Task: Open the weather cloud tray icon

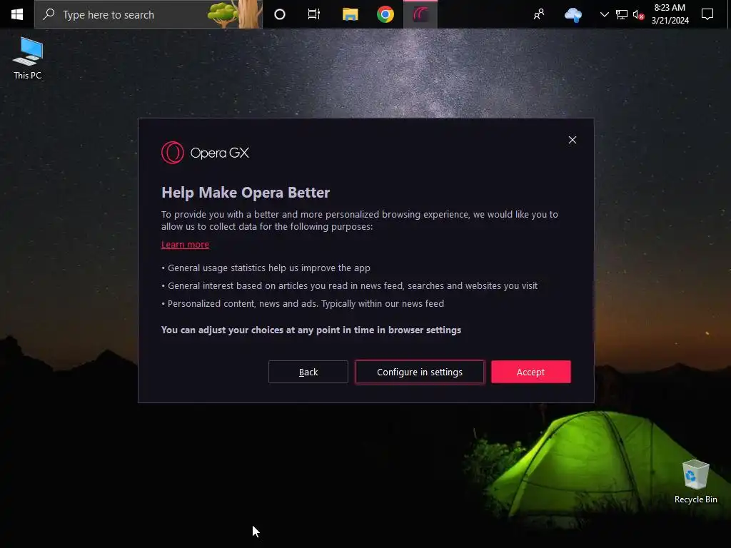Action: click(x=573, y=14)
